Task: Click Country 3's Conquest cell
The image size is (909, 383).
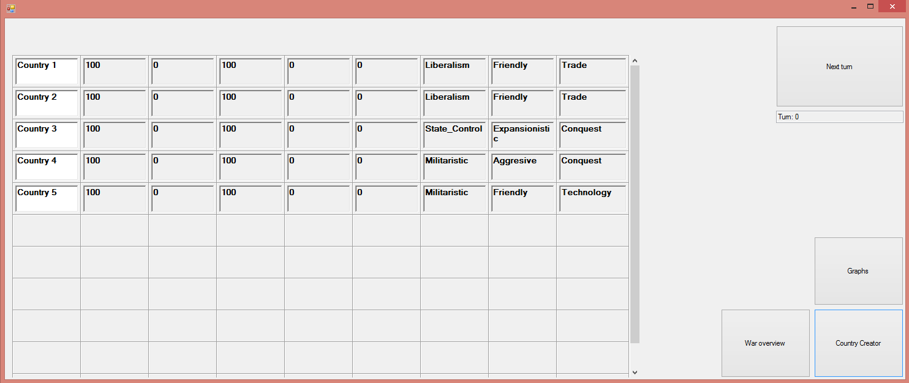Action: (592, 135)
